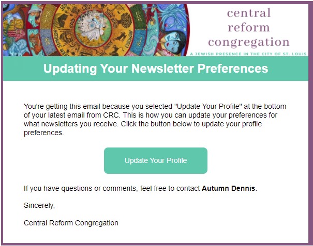Screen dimensions: 313x246
Task: Click the word "reform" in the logo
Action: click(249, 27)
